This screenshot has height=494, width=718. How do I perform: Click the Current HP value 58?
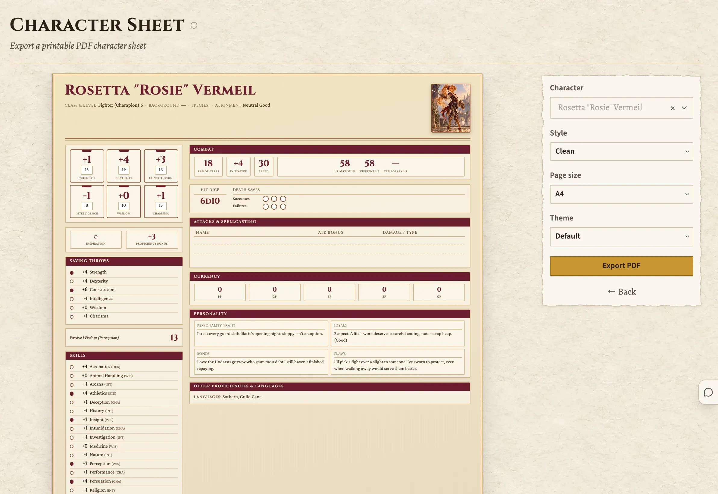click(369, 163)
